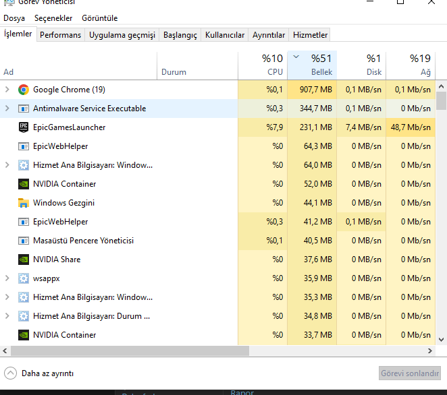Click sort arrow on the Bellek column
The image size is (447, 395).
click(x=296, y=57)
